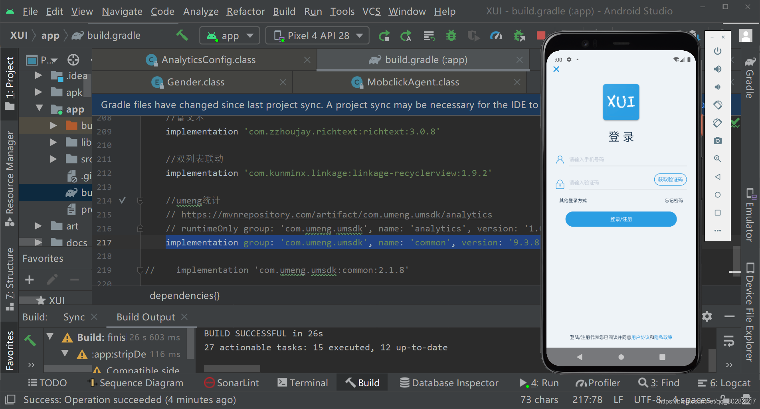
Task: Toggle the Database Inspector tool window
Action: coord(449,383)
